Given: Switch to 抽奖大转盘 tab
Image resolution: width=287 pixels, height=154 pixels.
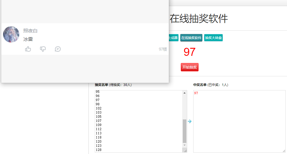Looking at the screenshot, I should (213, 38).
